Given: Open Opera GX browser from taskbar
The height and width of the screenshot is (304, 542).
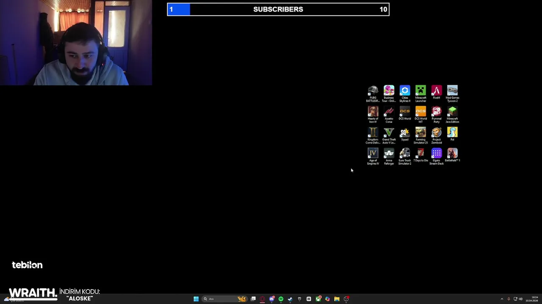Looking at the screenshot, I should pos(263,299).
